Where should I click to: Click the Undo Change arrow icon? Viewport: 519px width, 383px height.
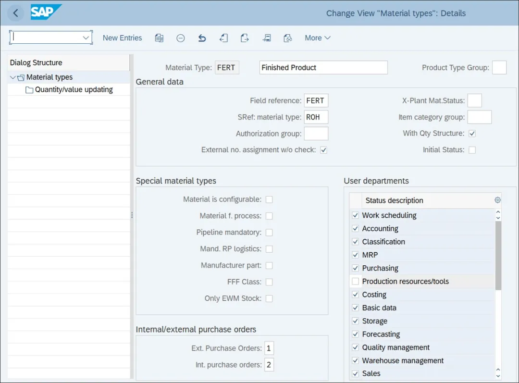pos(202,38)
